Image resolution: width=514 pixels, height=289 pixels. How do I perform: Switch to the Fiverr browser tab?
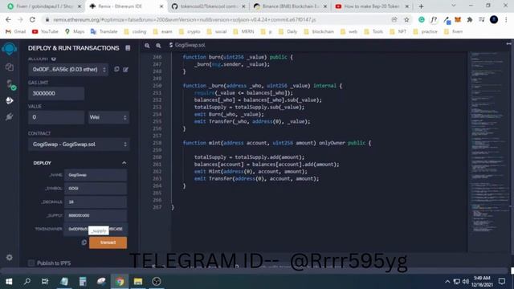coord(44,6)
